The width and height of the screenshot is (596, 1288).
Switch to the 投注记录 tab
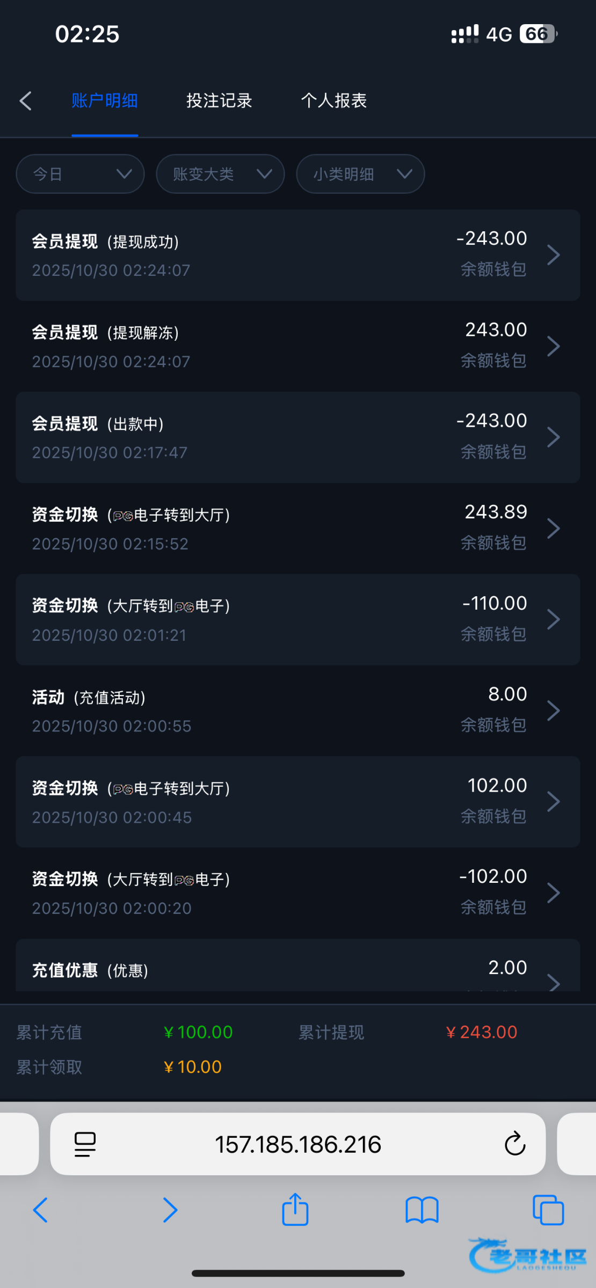219,101
